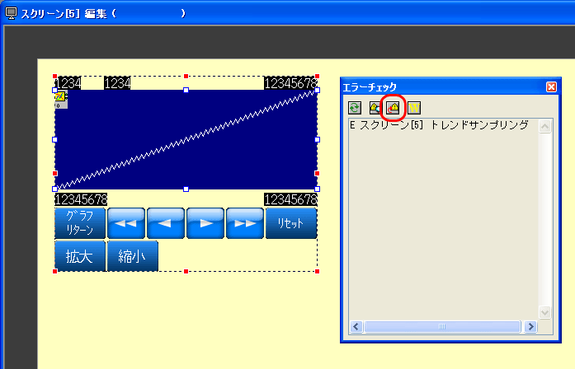Click the リセット button
Screen dimensions: 575x369
pyautogui.click(x=290, y=223)
